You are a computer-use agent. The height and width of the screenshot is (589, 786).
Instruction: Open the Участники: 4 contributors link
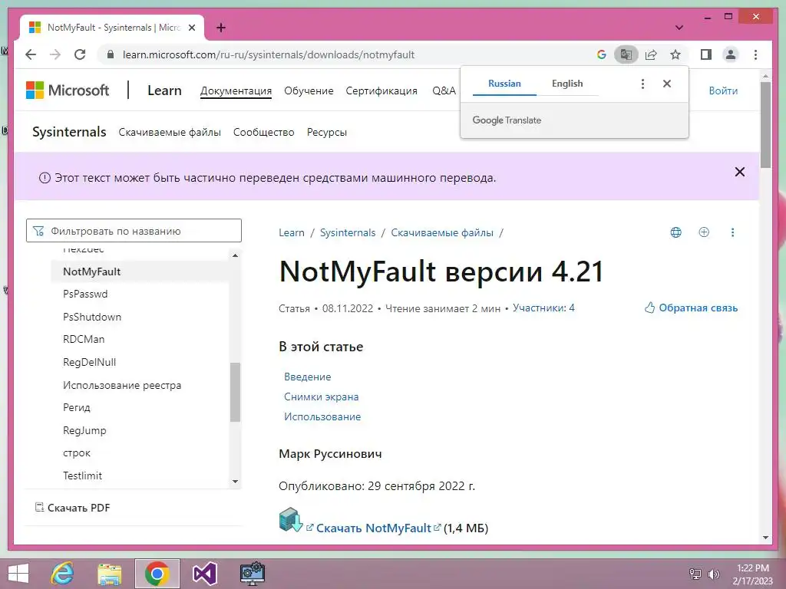[543, 308]
